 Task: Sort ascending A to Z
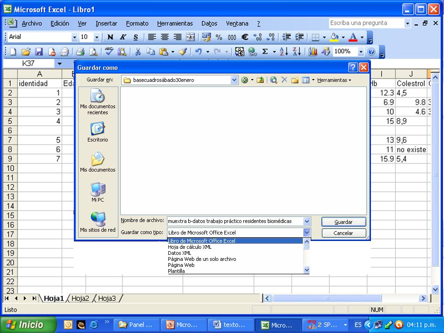(x=284, y=51)
